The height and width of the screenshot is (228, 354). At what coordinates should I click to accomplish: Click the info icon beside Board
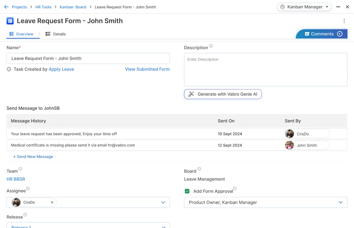tap(199, 169)
